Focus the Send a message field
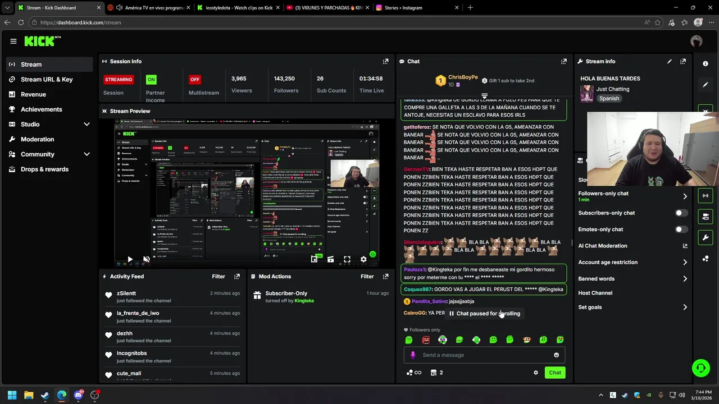719x404 pixels. [484, 355]
